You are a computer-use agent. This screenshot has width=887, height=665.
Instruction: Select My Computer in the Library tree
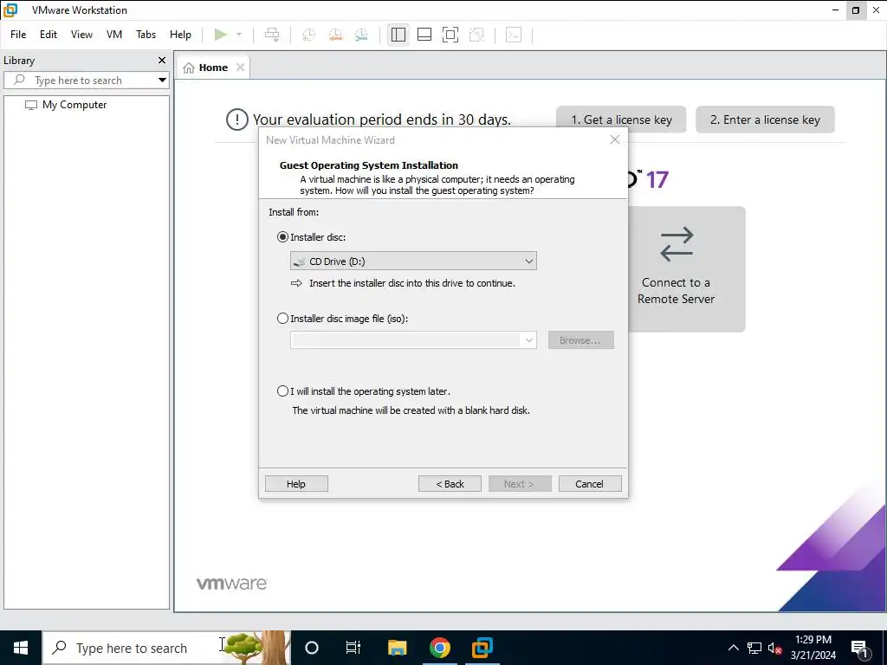[74, 105]
